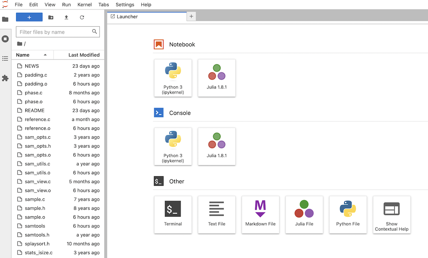This screenshot has height=258, width=428.
Task: Open the Settings menu
Action: [x=125, y=5]
